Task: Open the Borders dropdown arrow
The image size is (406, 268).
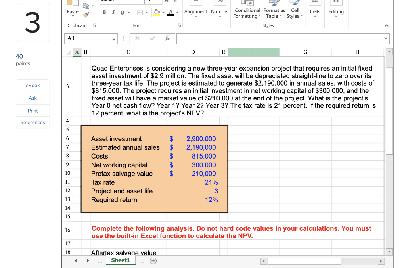Action: (146, 12)
